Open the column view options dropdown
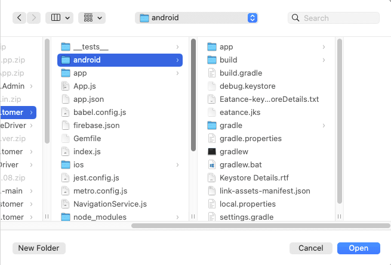 [60, 18]
